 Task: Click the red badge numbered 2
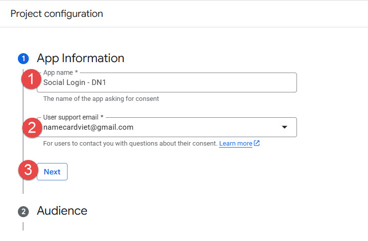pos(32,128)
